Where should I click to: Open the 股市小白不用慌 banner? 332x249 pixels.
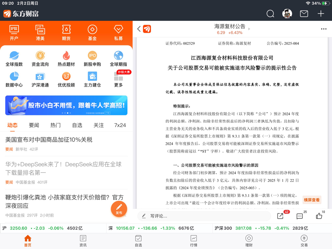pos(66,105)
